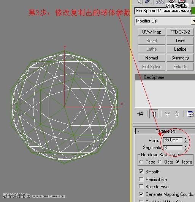The image size is (195, 202).
Task: Decrease Segments with spinner down arrow
Action: 185,149
